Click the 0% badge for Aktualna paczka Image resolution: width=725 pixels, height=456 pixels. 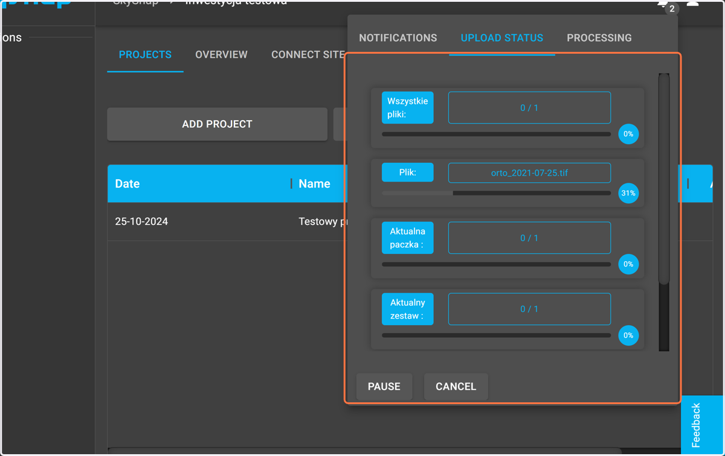pyautogui.click(x=628, y=264)
